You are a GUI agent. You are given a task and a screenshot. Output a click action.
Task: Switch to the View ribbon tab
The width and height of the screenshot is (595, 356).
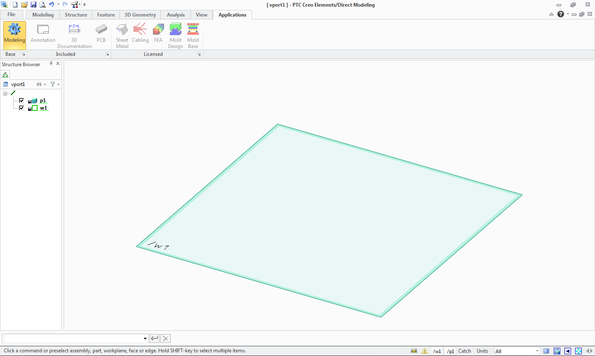202,15
